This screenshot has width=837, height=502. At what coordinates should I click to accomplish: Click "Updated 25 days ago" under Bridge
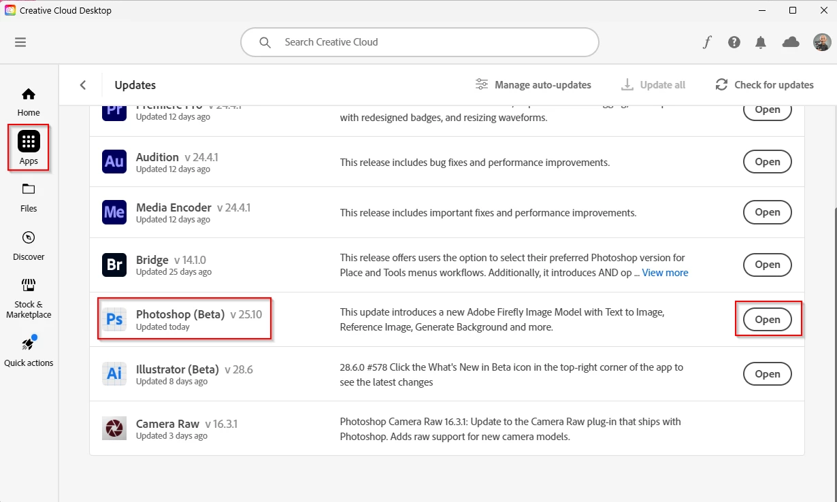(x=174, y=271)
